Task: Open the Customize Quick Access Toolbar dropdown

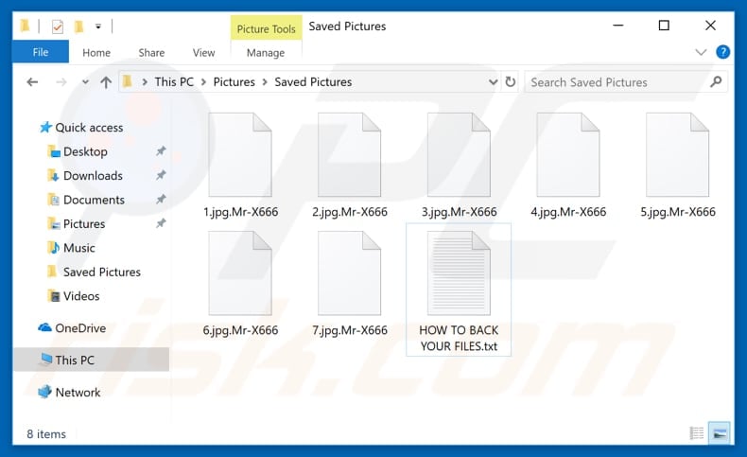Action: (98, 26)
